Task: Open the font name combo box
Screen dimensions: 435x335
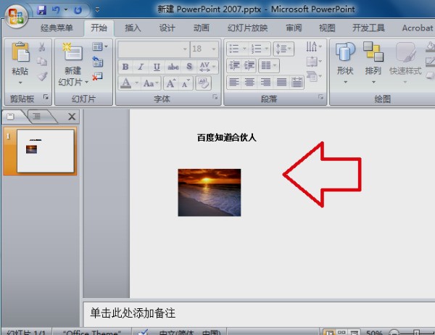Action: pos(153,49)
